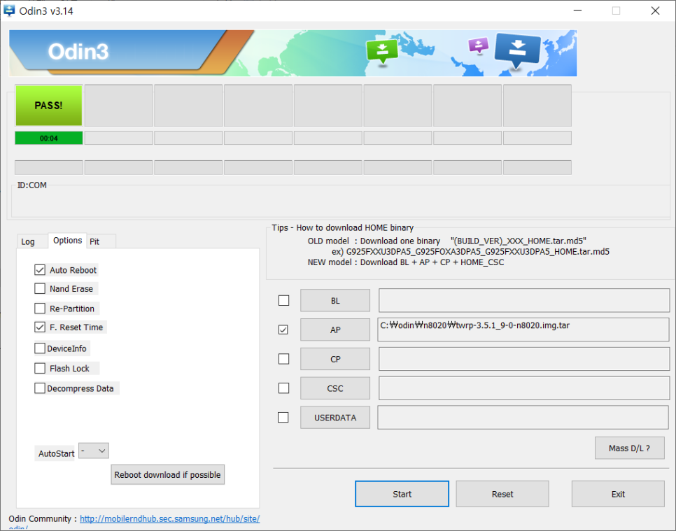This screenshot has width=676, height=531.
Task: Click the CSC file path field
Action: tap(524, 388)
